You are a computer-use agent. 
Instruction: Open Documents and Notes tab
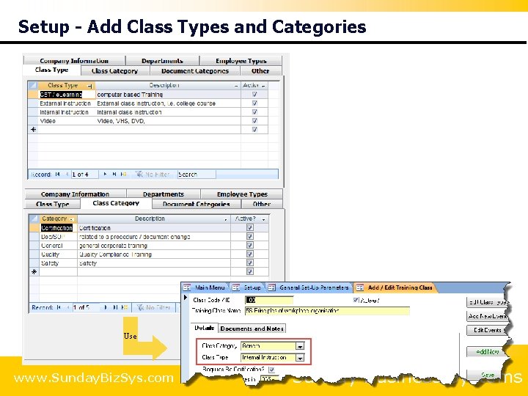click(252, 329)
